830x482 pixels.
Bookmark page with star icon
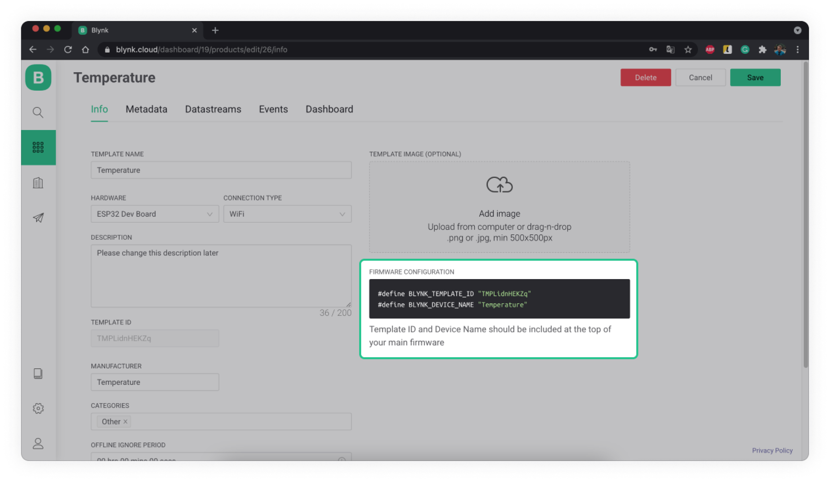688,50
